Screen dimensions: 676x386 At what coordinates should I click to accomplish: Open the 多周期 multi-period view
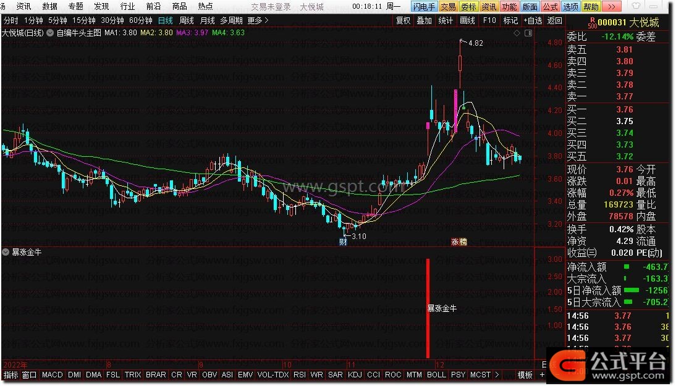[231, 20]
